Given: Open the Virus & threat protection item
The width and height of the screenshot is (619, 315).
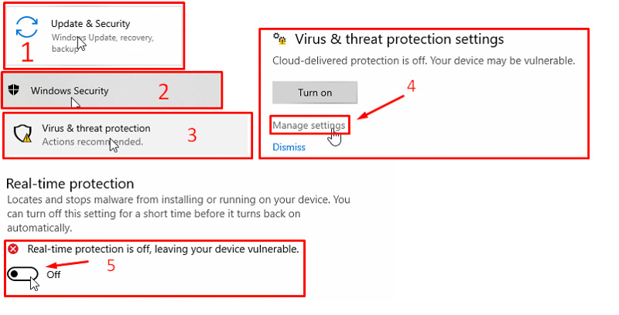Looking at the screenshot, I should (96, 128).
